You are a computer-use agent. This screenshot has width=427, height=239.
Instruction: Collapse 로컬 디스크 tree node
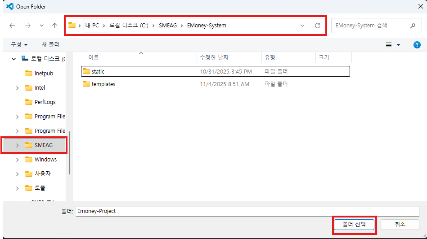pos(13,59)
